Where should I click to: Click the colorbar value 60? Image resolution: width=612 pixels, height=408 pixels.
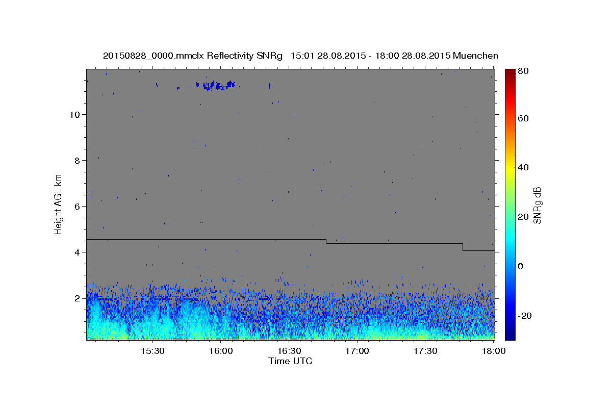(x=524, y=118)
